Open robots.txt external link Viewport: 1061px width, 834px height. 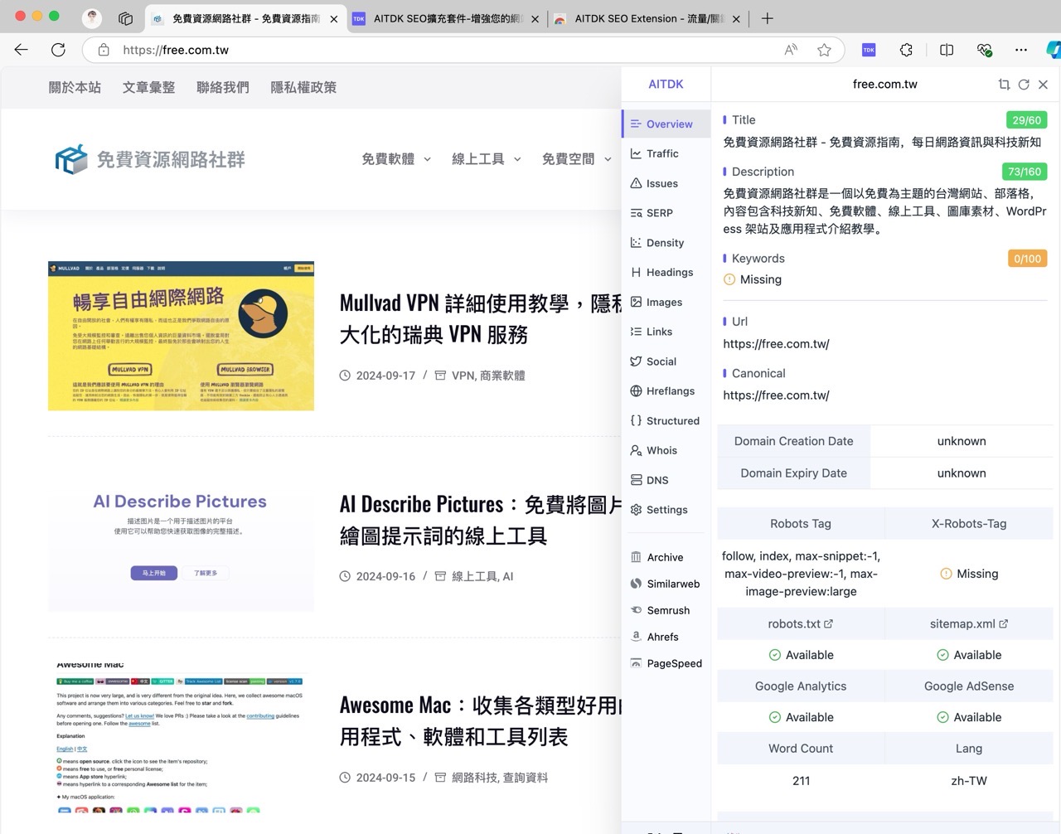pyautogui.click(x=801, y=623)
